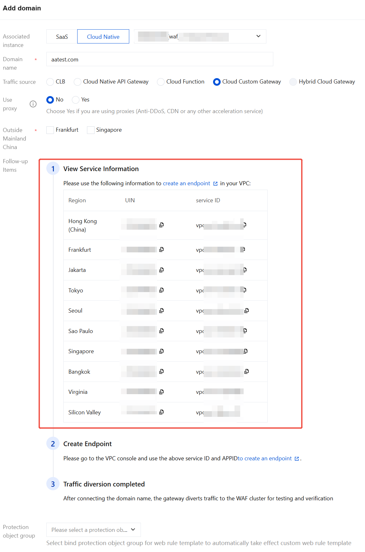Select the CLB traffic source
The image size is (365, 552).
tap(50, 82)
